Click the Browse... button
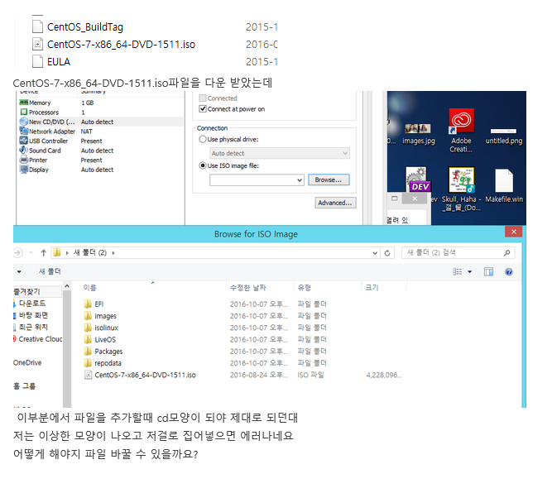552x493 pixels. pyautogui.click(x=329, y=179)
